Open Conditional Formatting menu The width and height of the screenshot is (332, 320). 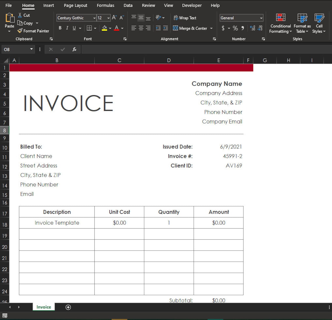tap(280, 23)
